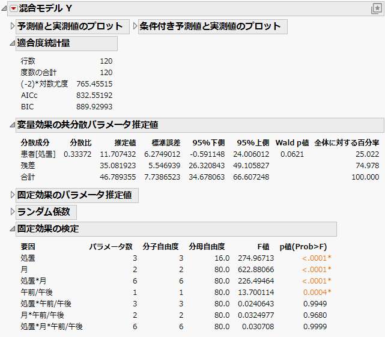Select the percentage 74.978
The width and height of the screenshot is (385, 337).
(x=368, y=166)
